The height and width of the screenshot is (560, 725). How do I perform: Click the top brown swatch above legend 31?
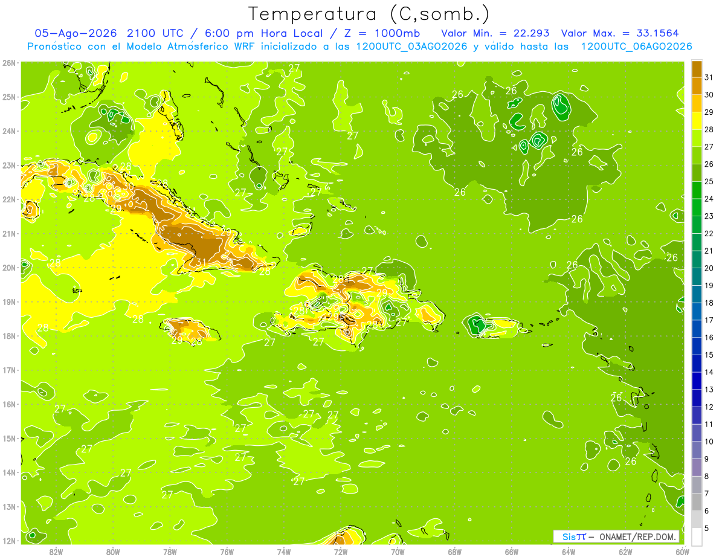click(697, 69)
